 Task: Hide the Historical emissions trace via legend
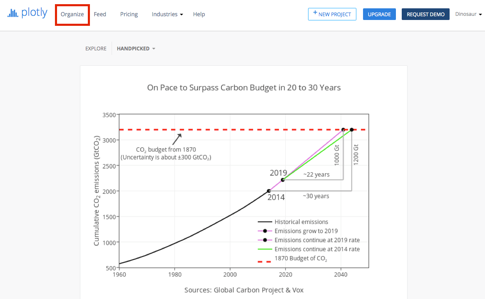click(x=302, y=222)
